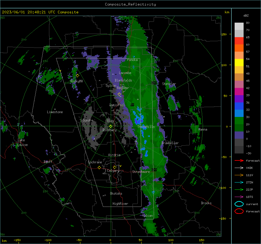Click the Drumheller city label
The width and height of the screenshot is (261, 244).
(170, 143)
